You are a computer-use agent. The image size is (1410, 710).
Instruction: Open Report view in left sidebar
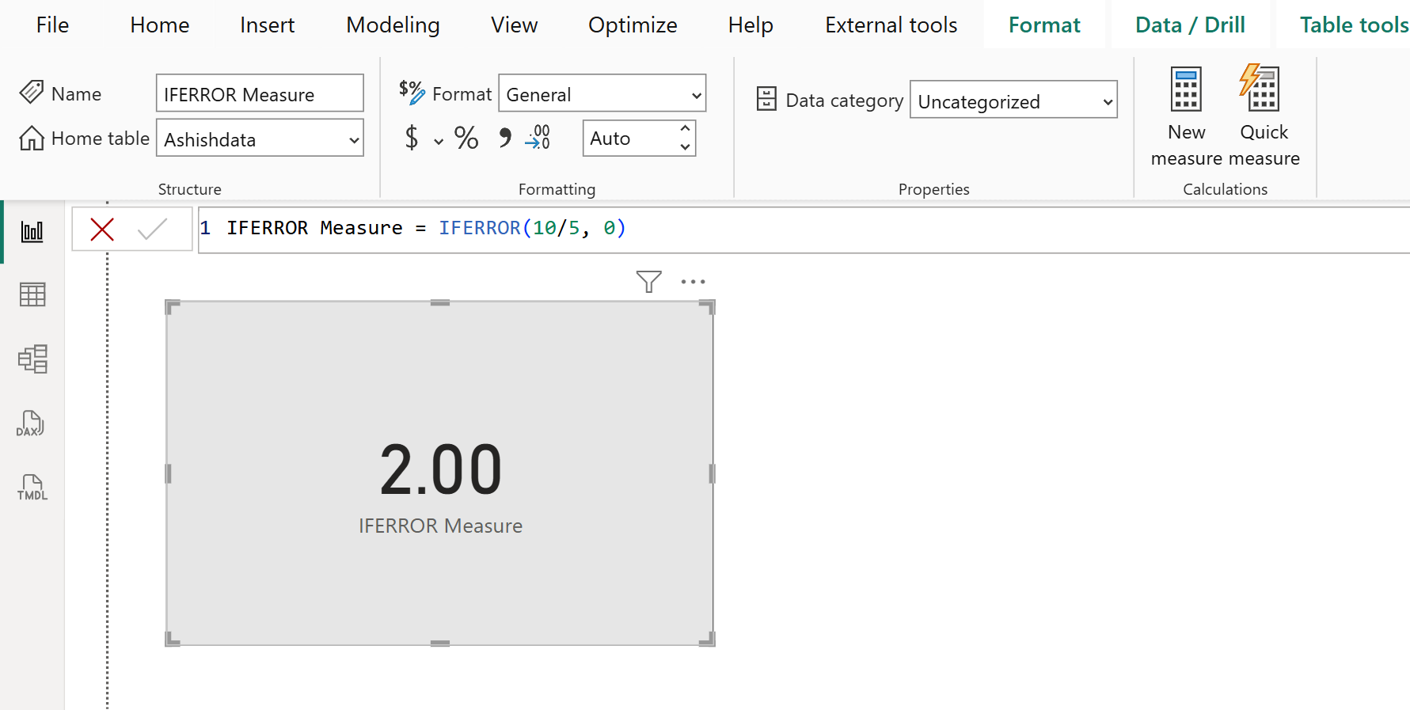click(x=32, y=232)
